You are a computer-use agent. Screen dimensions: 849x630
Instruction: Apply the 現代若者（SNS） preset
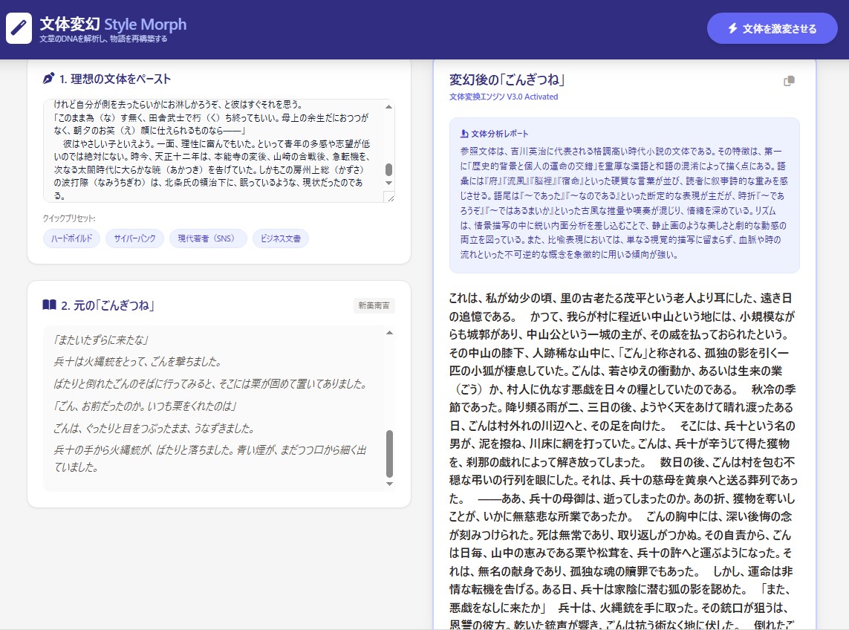207,238
